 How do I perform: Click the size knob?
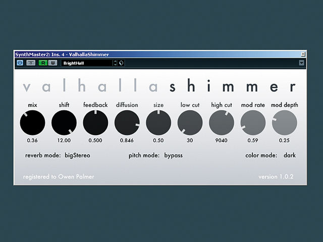point(158,123)
